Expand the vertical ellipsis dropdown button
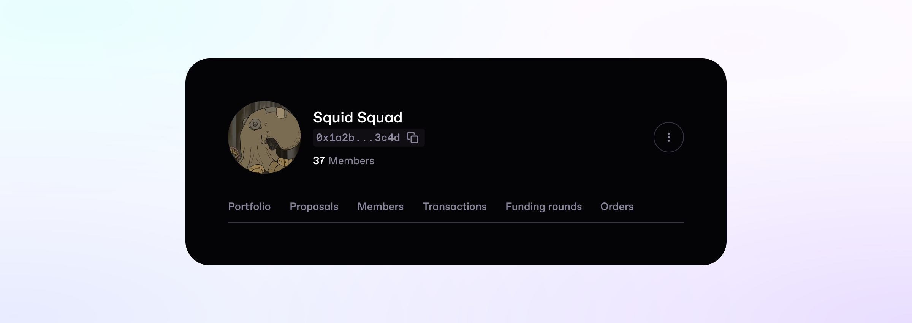The height and width of the screenshot is (323, 912). 668,137
